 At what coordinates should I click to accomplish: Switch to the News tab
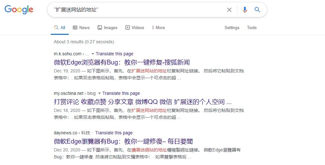[81, 28]
